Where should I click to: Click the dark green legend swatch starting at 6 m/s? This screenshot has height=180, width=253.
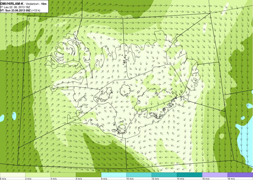(89, 175)
